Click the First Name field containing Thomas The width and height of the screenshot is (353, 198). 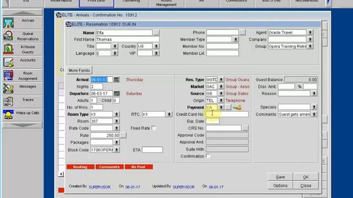[x=127, y=39]
